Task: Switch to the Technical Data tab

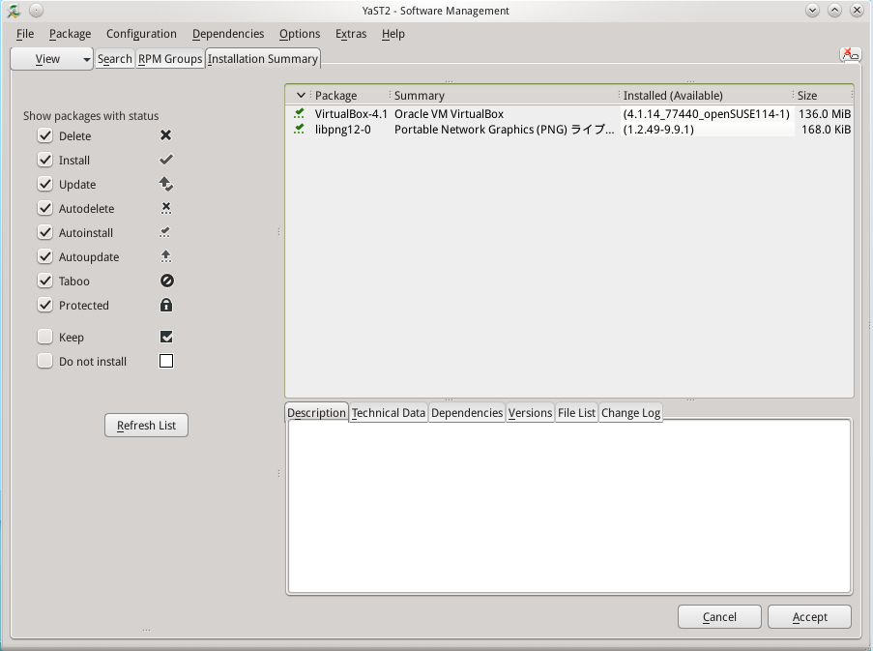Action: coord(389,413)
